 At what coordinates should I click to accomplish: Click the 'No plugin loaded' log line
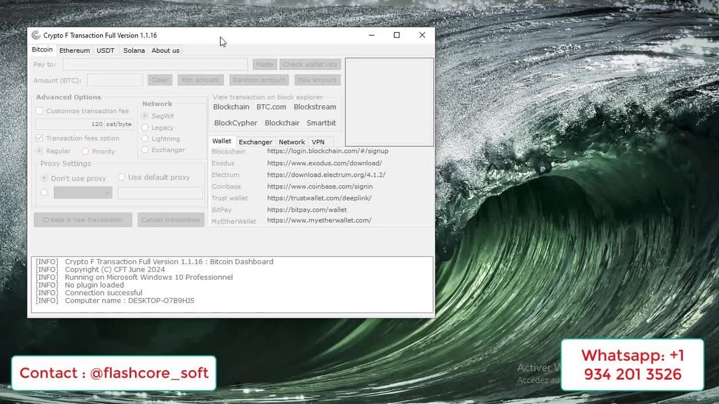(x=94, y=285)
